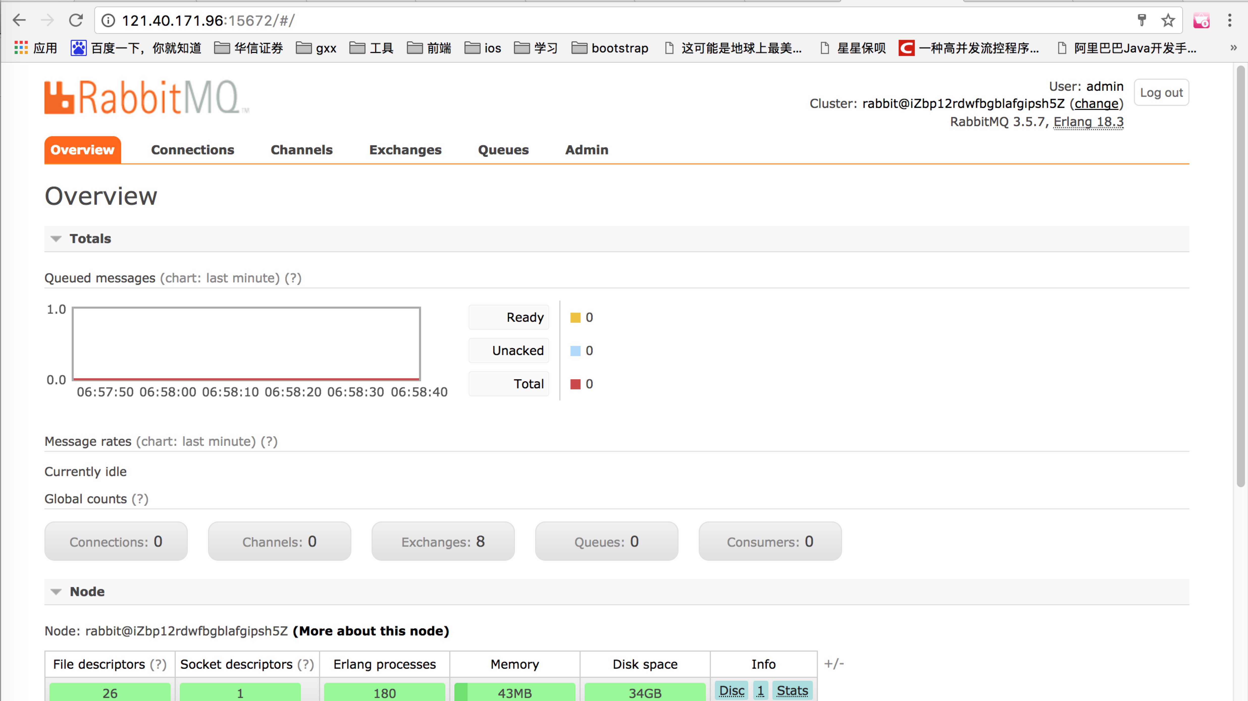The height and width of the screenshot is (701, 1248).
Task: Open the gxx bookmark folder
Action: click(316, 48)
